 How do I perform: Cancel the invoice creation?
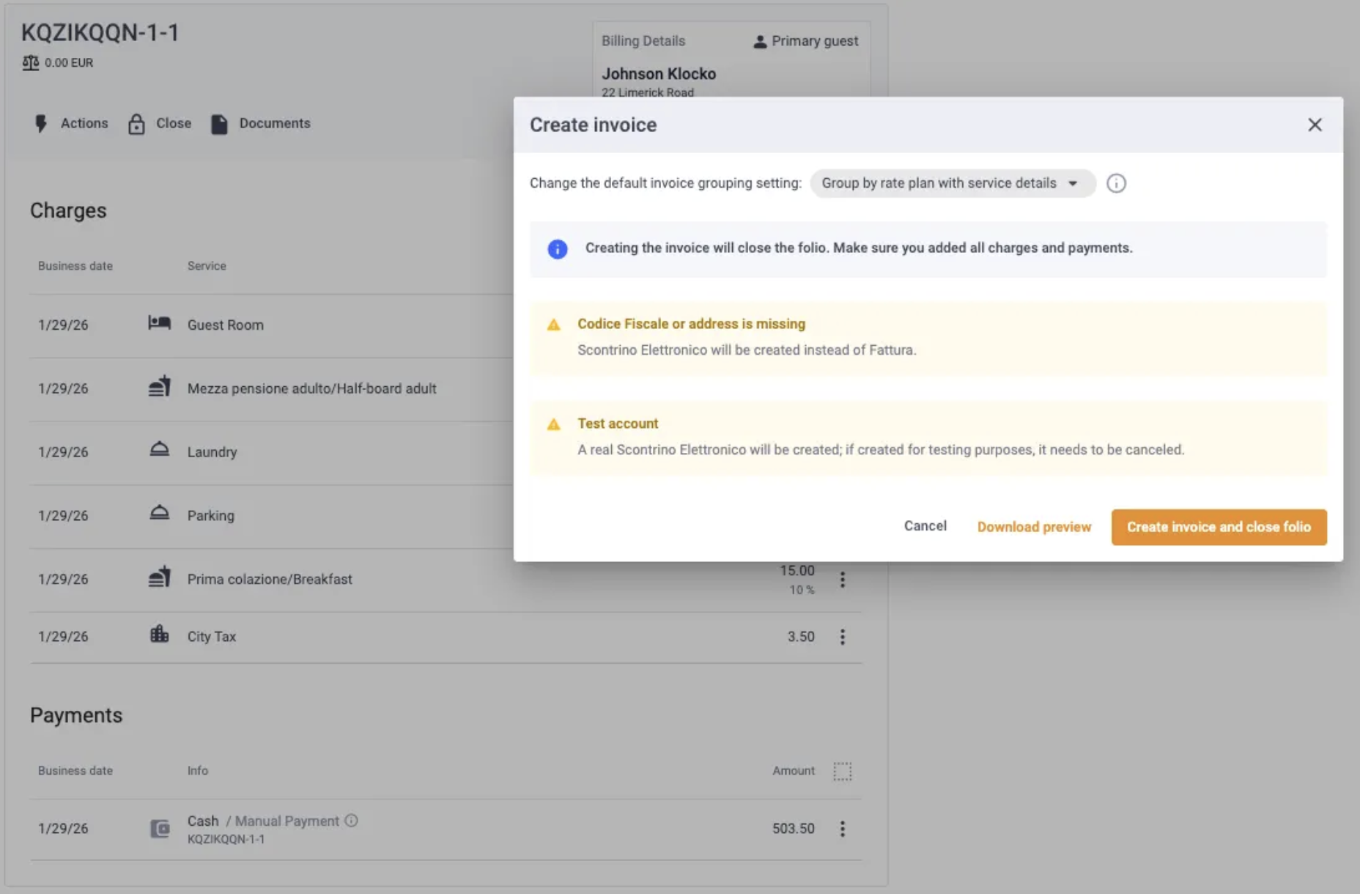point(925,526)
